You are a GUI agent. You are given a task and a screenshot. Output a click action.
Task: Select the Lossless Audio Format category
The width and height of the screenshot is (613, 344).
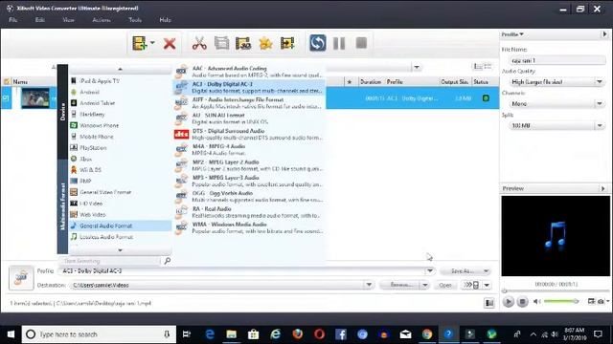(120, 237)
